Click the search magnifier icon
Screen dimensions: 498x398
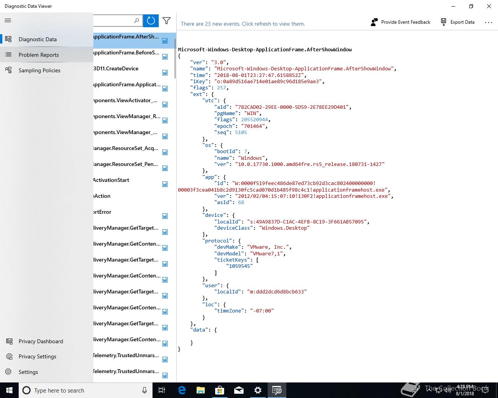click(137, 21)
